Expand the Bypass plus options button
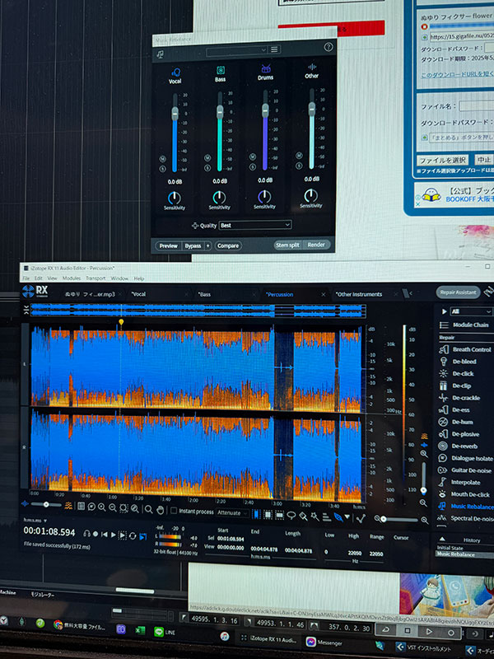This screenshot has width=494, height=659. 207,245
